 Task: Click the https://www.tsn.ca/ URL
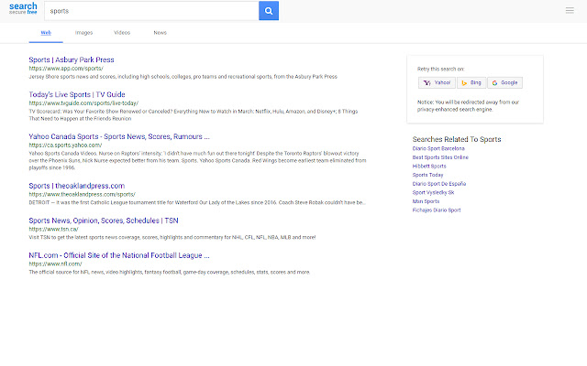pos(53,230)
